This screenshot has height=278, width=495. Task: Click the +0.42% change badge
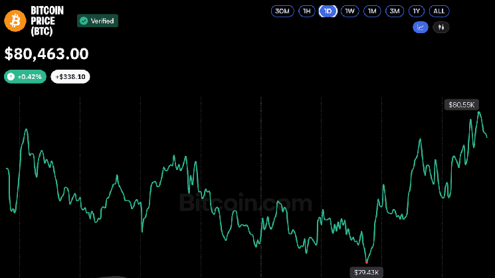pyautogui.click(x=25, y=76)
